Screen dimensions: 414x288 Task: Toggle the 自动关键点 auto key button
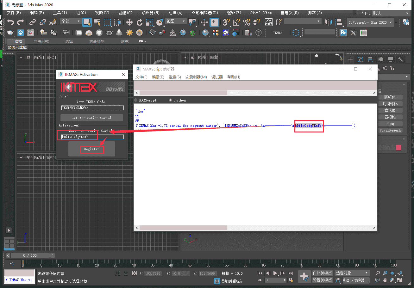click(323, 273)
